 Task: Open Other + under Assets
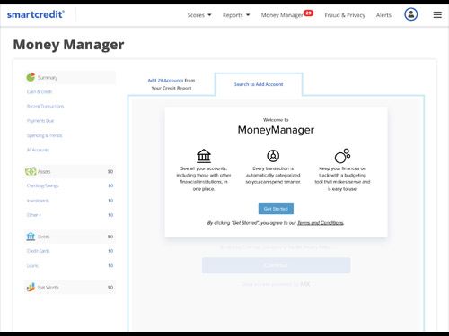point(34,215)
